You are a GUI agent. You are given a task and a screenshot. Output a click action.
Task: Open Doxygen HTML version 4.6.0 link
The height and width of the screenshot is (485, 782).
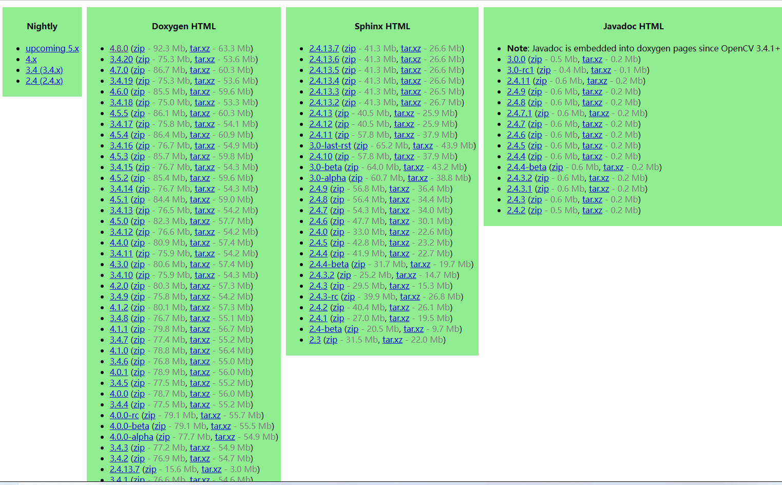point(119,91)
